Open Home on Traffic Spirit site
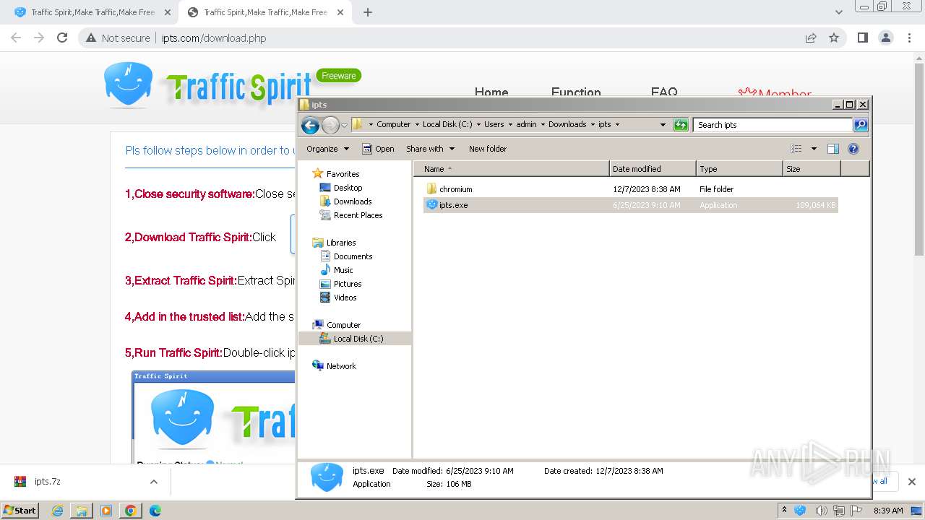 tap(491, 92)
